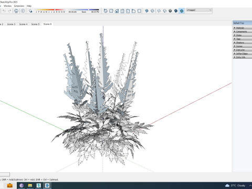Show hidden icons tray chevron

click(x=250, y=185)
